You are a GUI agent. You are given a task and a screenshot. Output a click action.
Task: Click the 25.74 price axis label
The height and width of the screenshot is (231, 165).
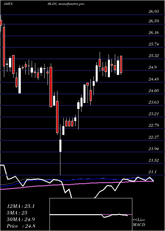pyautogui.click(x=153, y=44)
